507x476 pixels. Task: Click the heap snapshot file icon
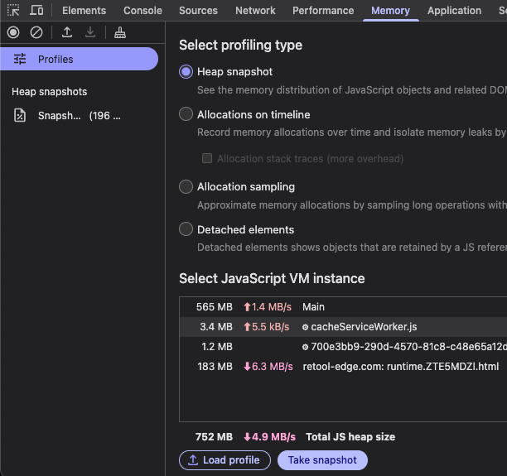(20, 116)
